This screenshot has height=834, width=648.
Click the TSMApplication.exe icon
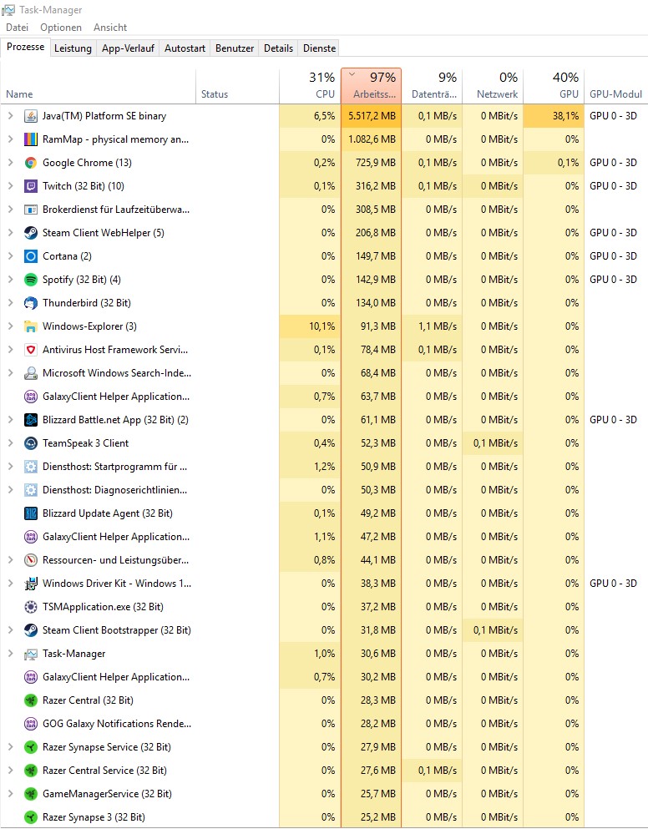(31, 607)
